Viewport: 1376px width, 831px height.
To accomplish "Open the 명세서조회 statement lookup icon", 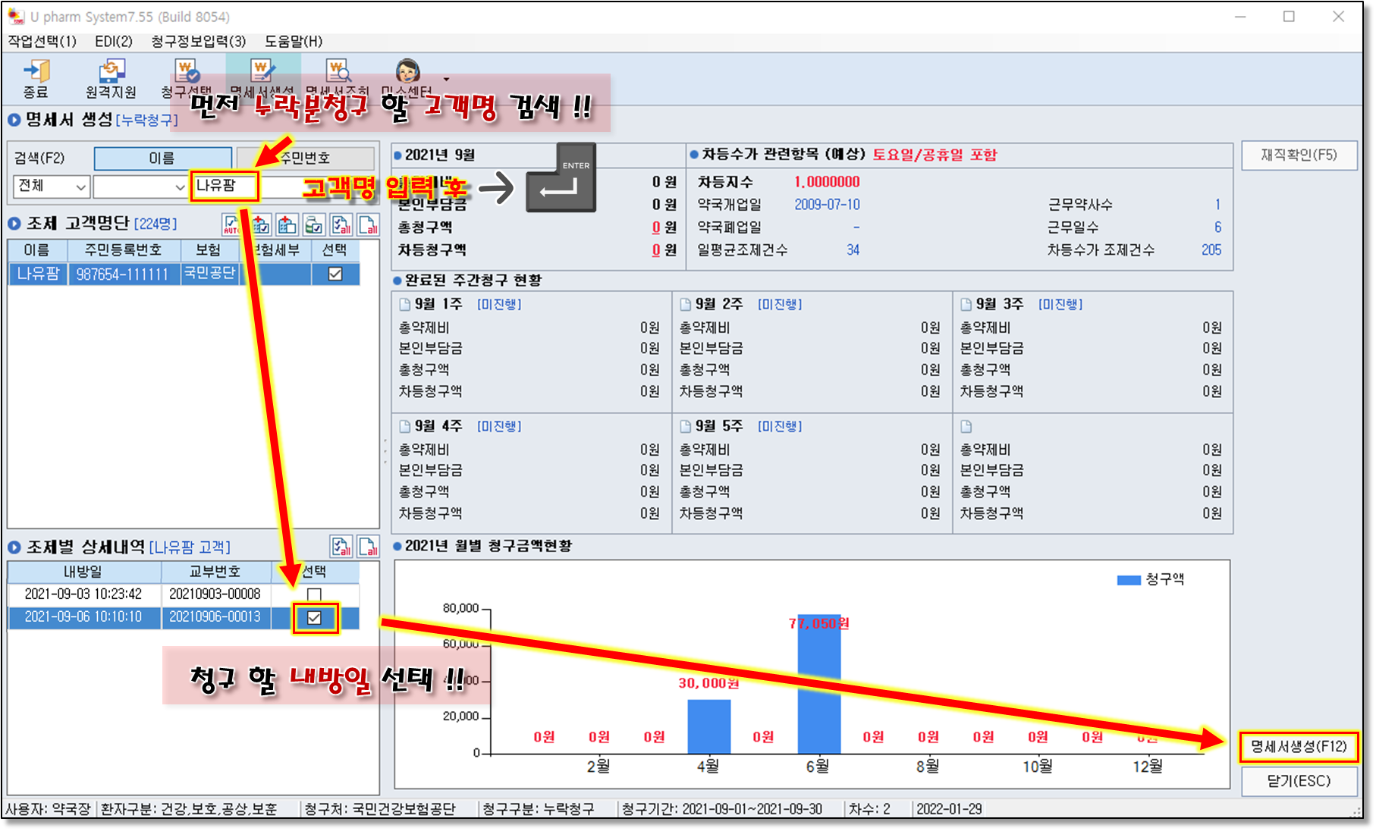I will pyautogui.click(x=338, y=72).
